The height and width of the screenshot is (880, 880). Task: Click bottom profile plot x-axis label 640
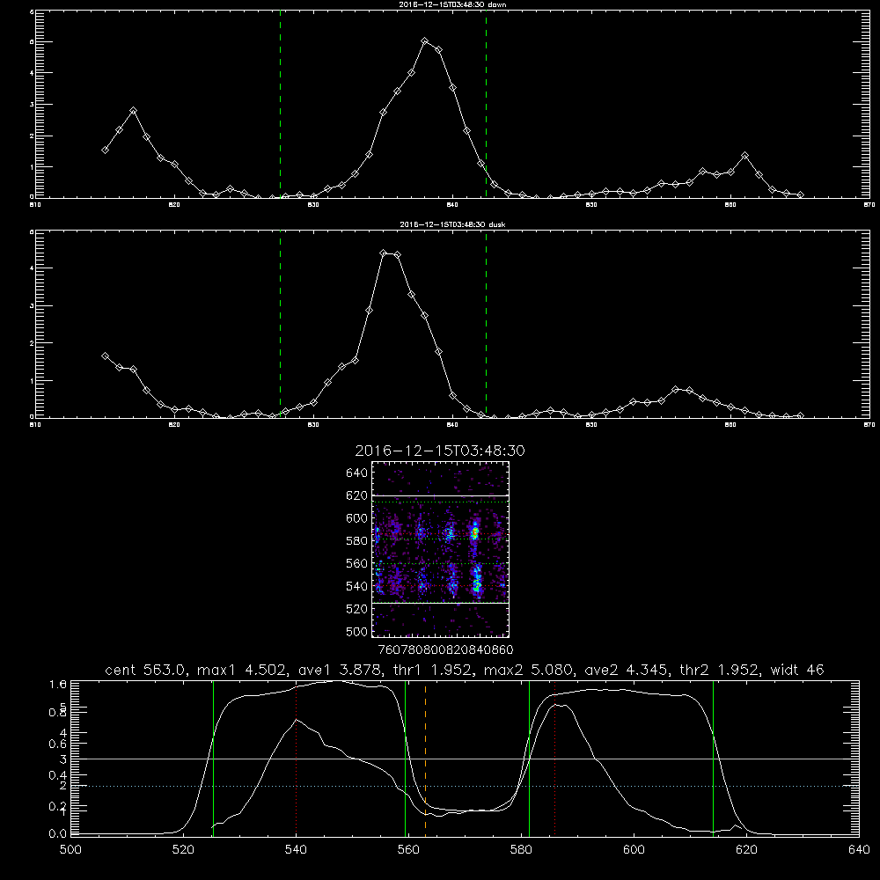click(x=859, y=850)
